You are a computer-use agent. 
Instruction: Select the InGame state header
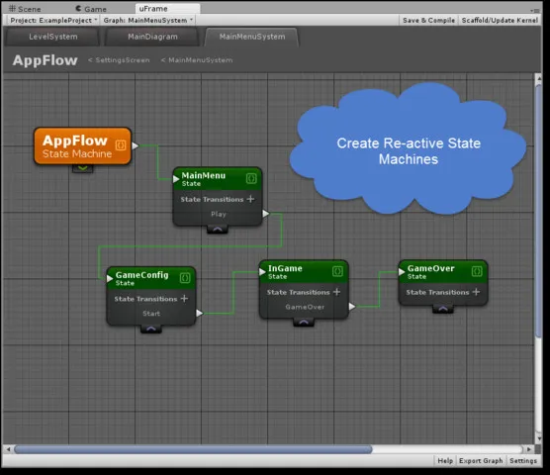click(x=304, y=271)
